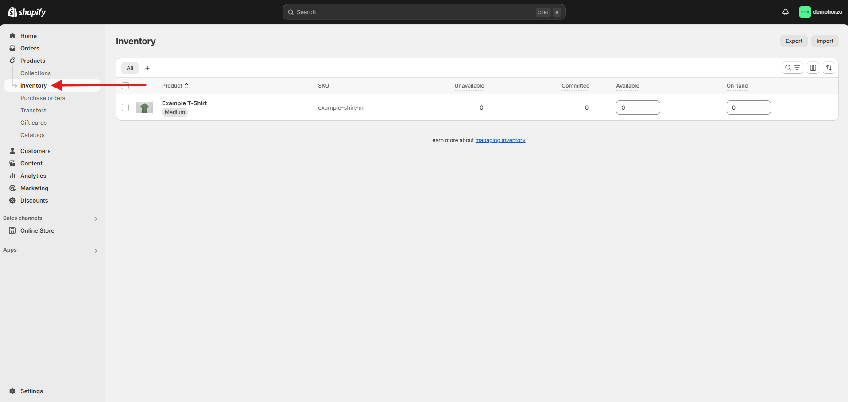Click the edit columns icon
The height and width of the screenshot is (402, 848).
(813, 68)
